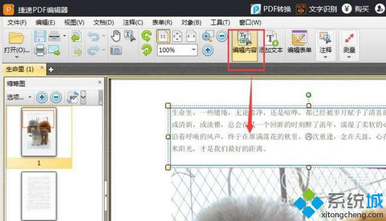Image resolution: width=386 pixels, height=221 pixels.
Task: Open the 表单(R) menu
Action: click(x=162, y=22)
